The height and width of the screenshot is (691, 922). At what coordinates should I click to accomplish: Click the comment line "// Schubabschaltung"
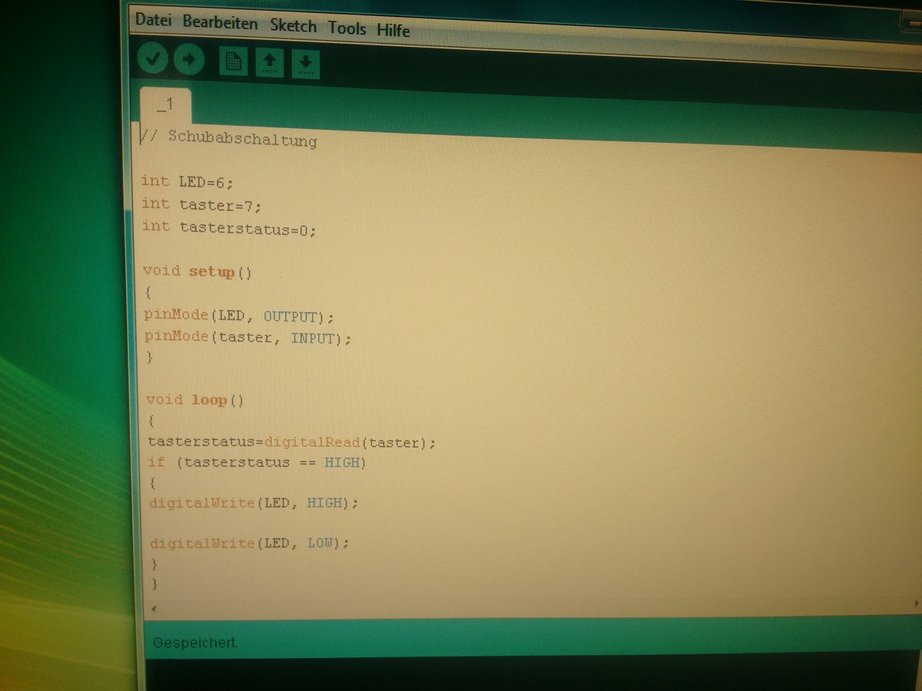tap(228, 139)
